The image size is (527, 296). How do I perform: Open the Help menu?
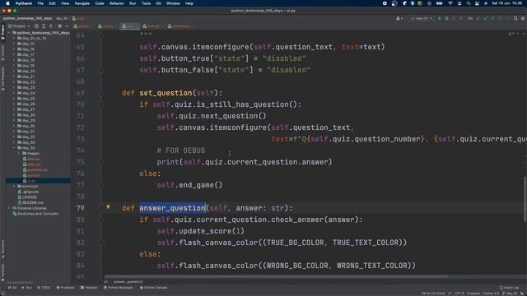point(189,3)
